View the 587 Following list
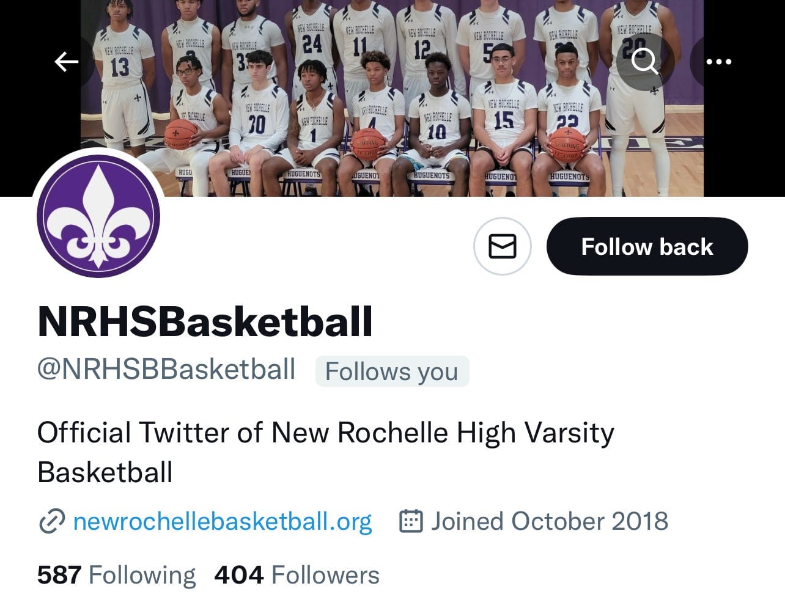The height and width of the screenshot is (608, 785). [116, 575]
